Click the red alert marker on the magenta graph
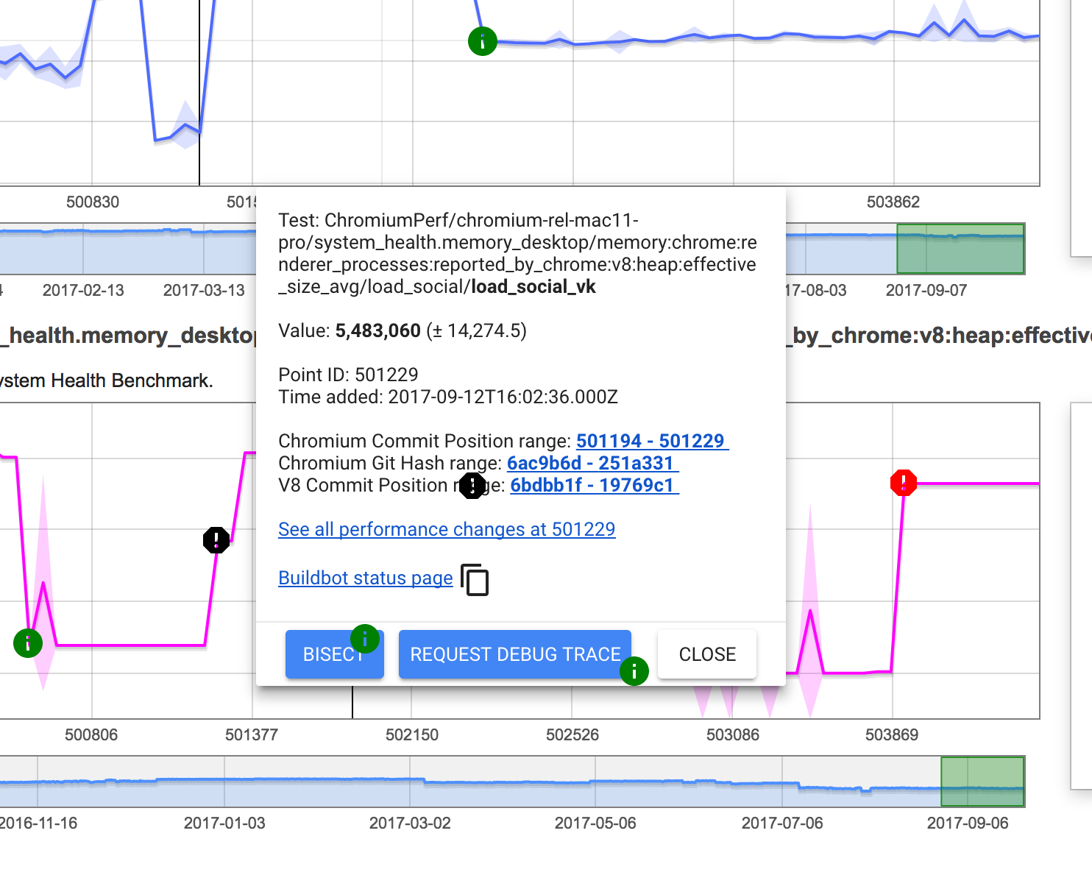This screenshot has width=1092, height=889. (x=903, y=483)
